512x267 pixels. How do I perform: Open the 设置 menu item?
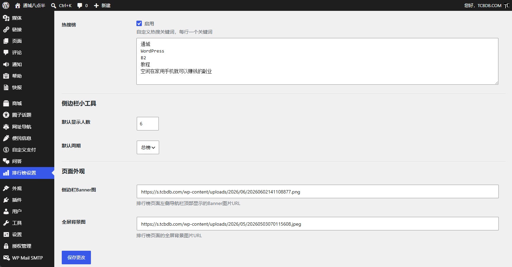(27, 234)
